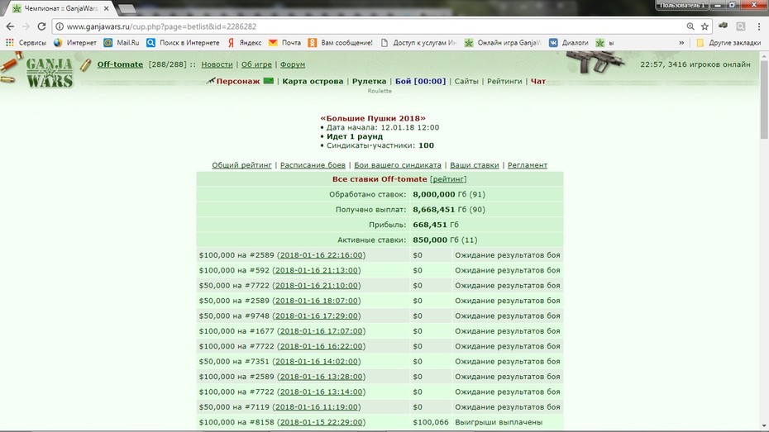The image size is (769, 432).
Task: Close the Чемпионат GanjaWars tab
Action: coord(107,8)
